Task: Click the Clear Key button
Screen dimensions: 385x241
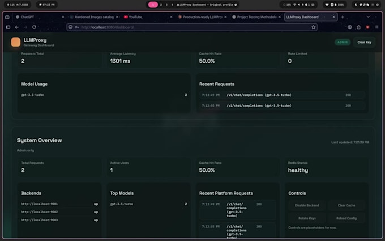Action: click(x=364, y=43)
